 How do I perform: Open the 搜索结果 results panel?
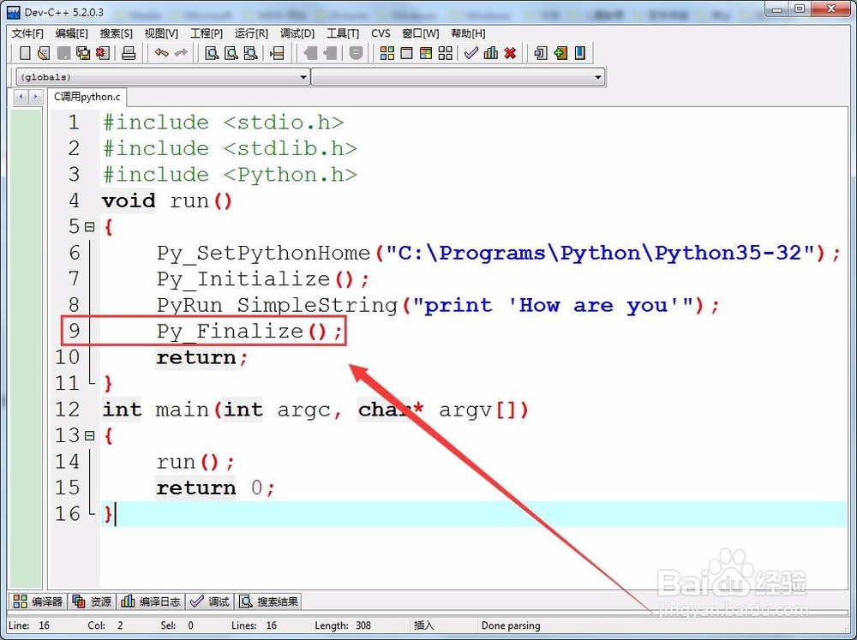click(x=268, y=601)
